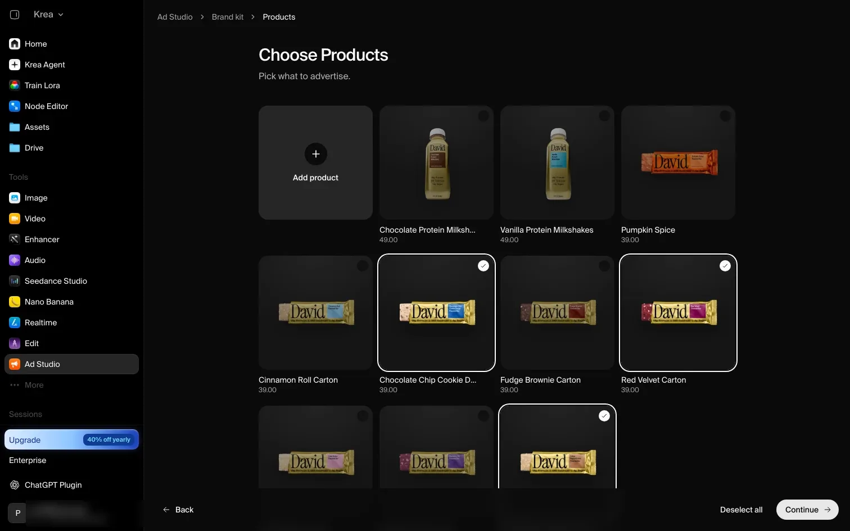Image resolution: width=850 pixels, height=531 pixels.
Task: Launch the Seedance Studio icon
Action: click(x=15, y=281)
